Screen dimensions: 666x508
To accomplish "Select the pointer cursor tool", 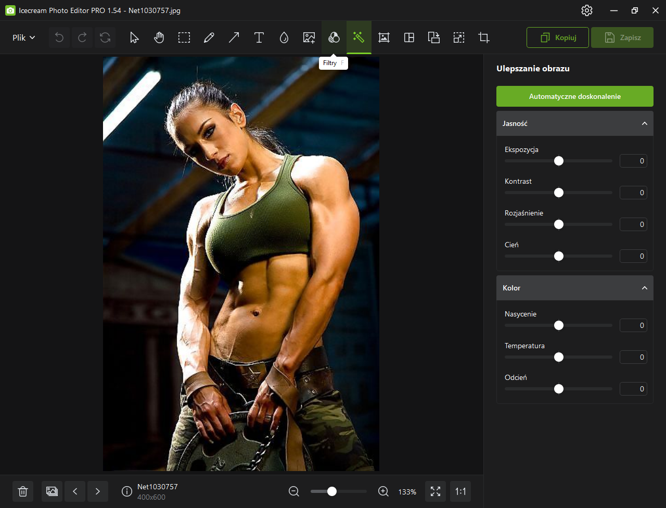I will tap(134, 37).
